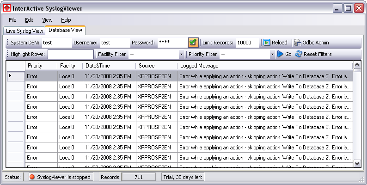Click the InterActive SyslogViewer title icon
367x185 pixels.
(7, 8)
